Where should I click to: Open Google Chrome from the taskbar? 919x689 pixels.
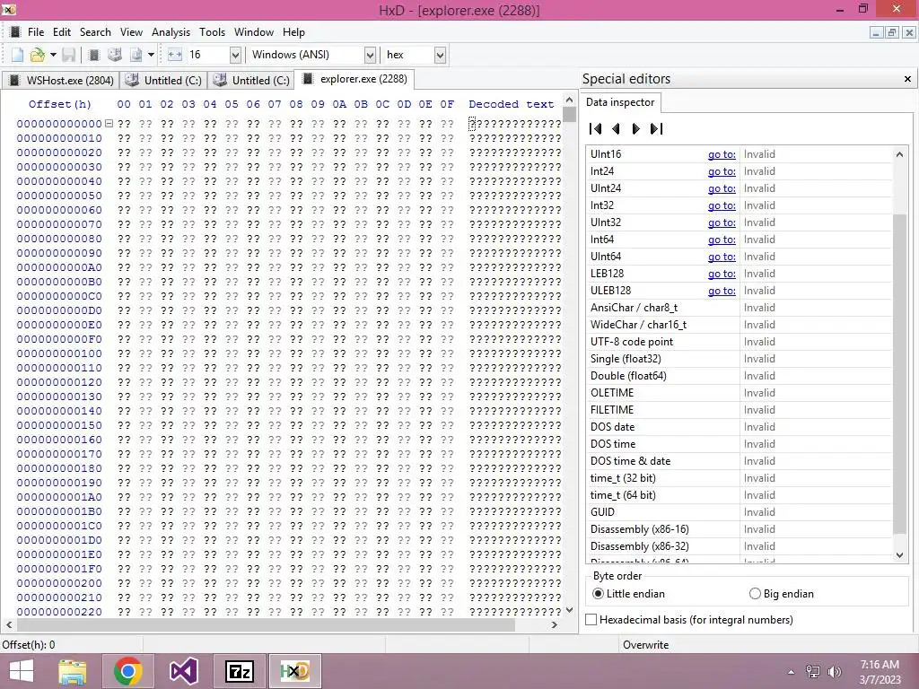[127, 671]
